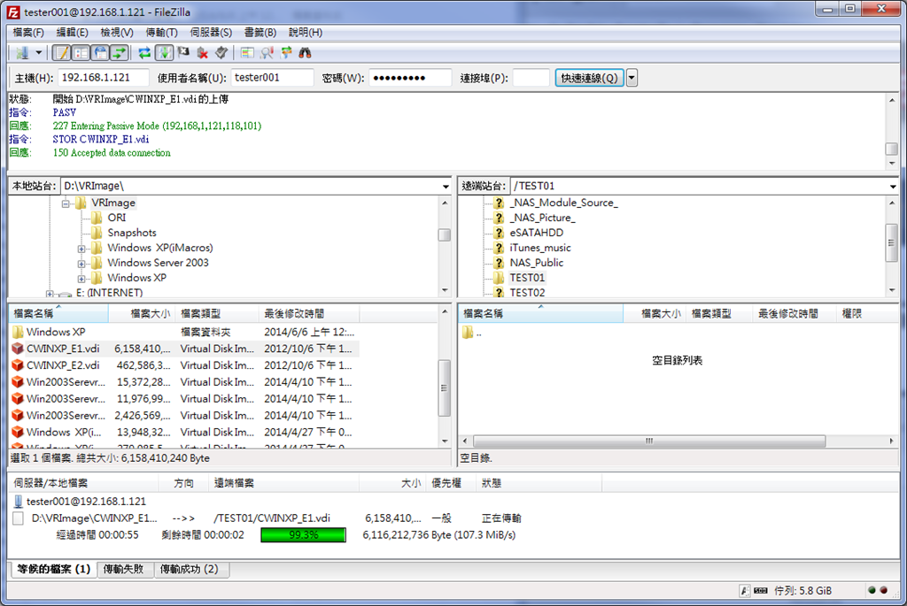Click the TEST01 folder icon in remote tree
907x606 pixels.
point(499,278)
